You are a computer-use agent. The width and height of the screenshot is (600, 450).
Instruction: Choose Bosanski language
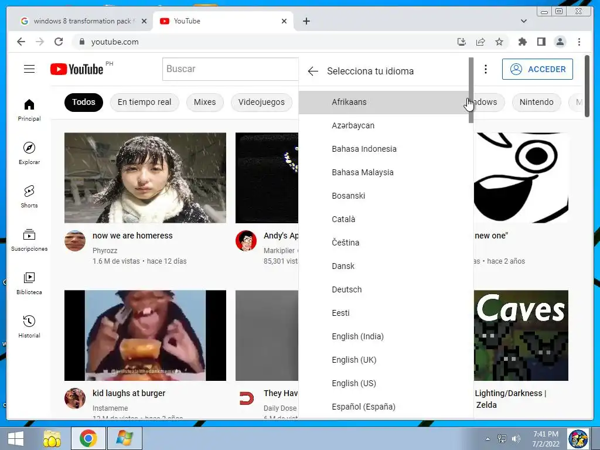383,196
